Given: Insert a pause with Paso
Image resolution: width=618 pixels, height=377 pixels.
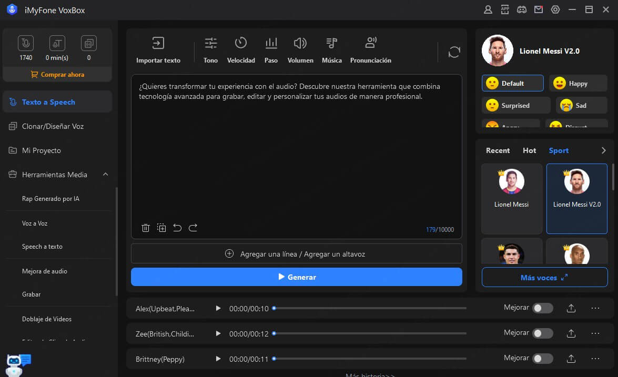Looking at the screenshot, I should pyautogui.click(x=271, y=50).
